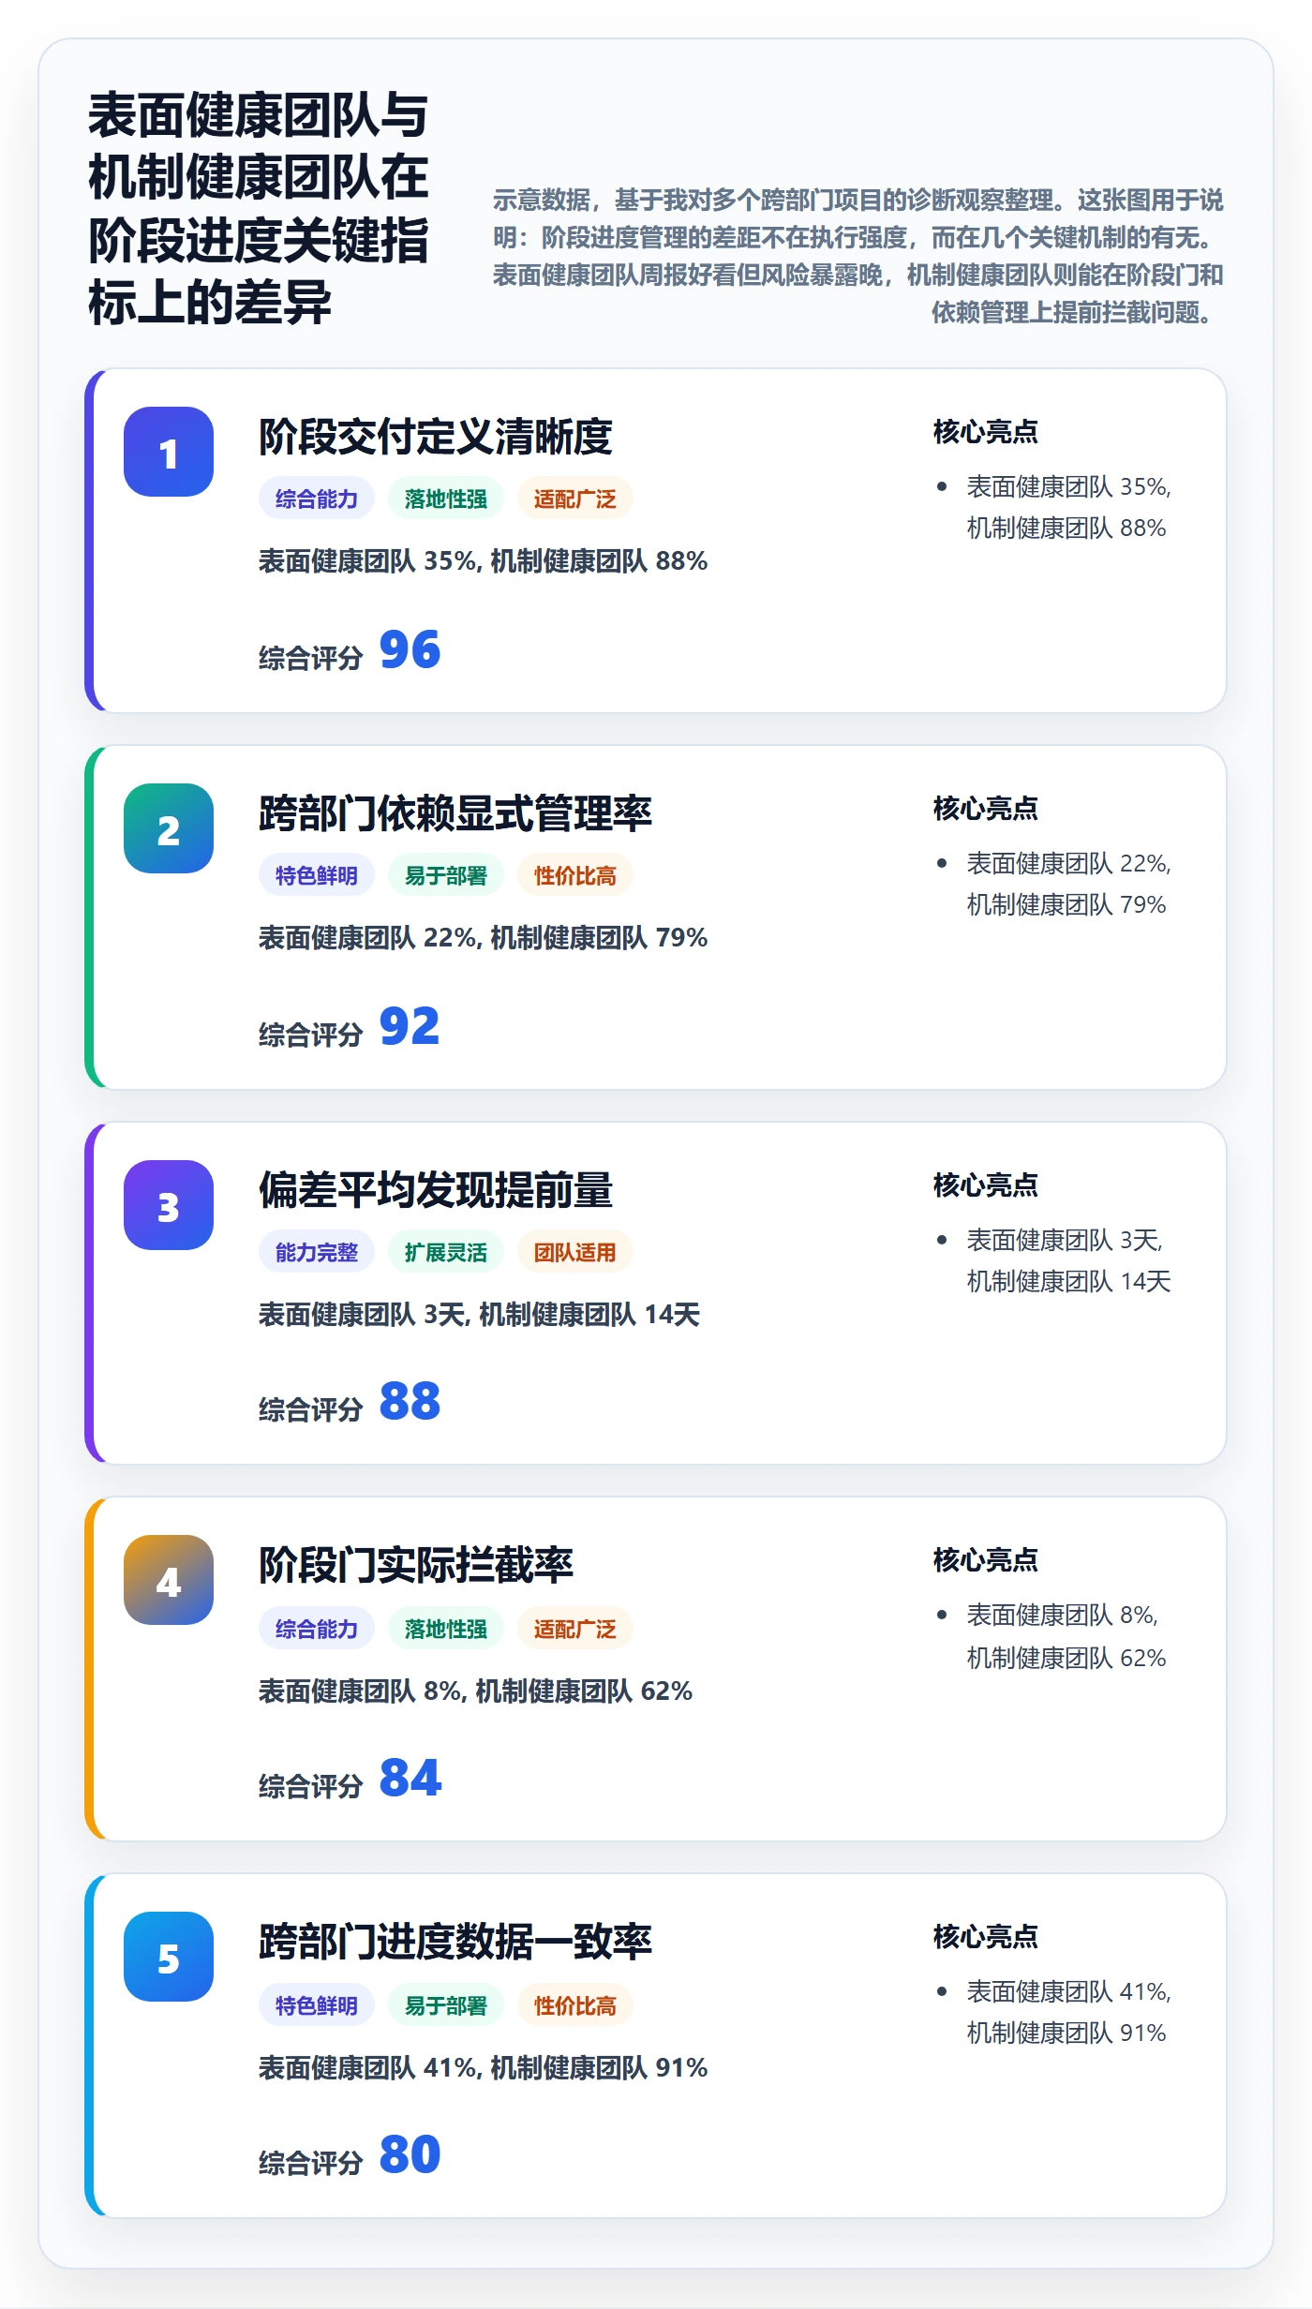Screen dimensions: 1312x2309
Task: Click the number 2 rank badge
Action: click(169, 828)
